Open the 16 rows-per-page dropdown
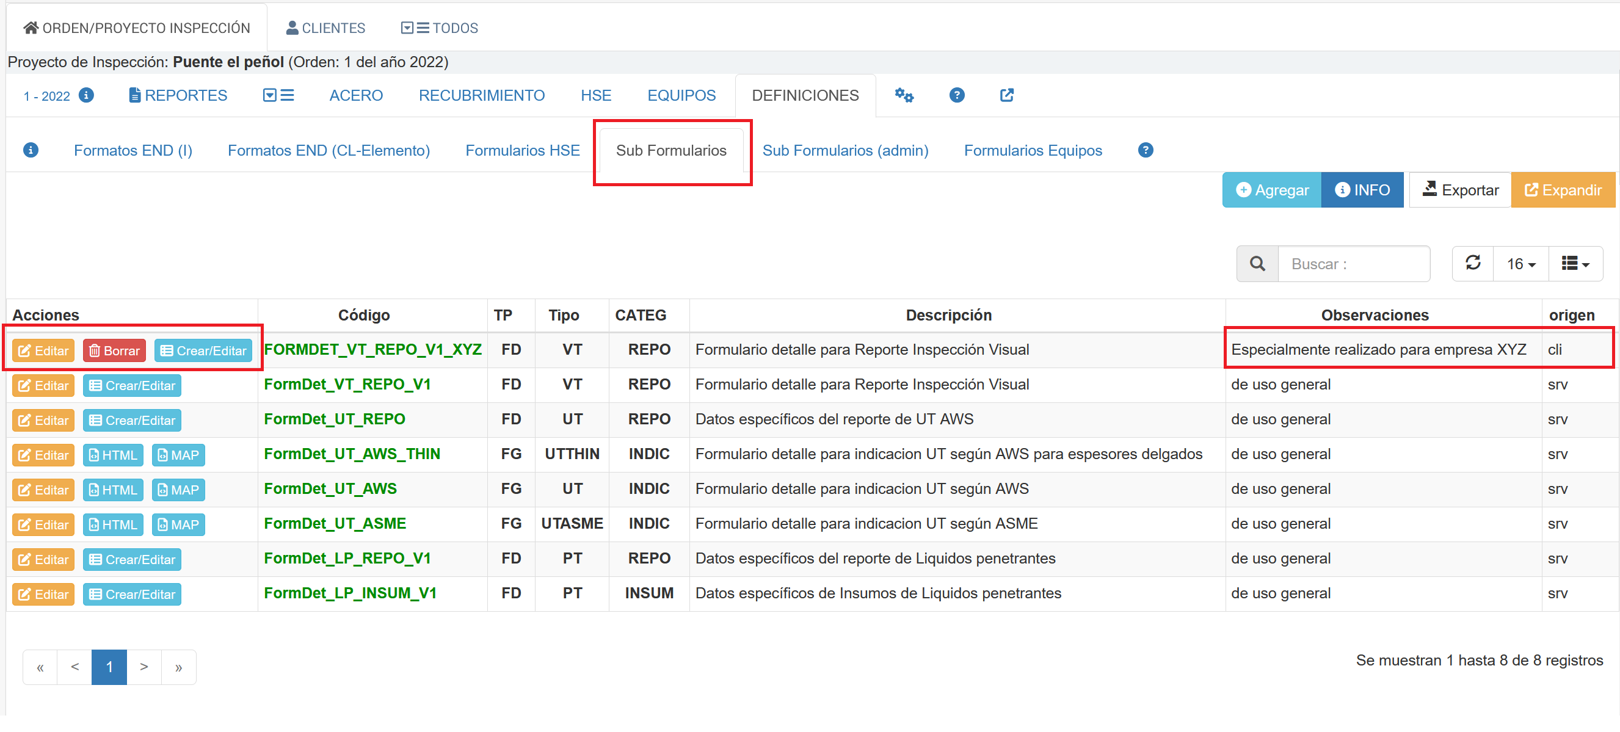Screen dimensions: 1620x732 (x=1520, y=264)
